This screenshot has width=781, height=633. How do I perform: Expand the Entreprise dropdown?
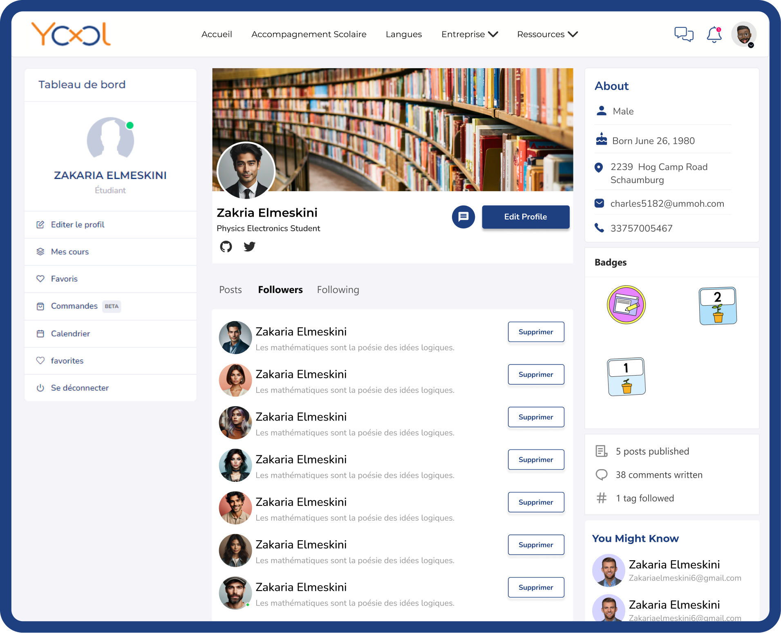tap(469, 34)
